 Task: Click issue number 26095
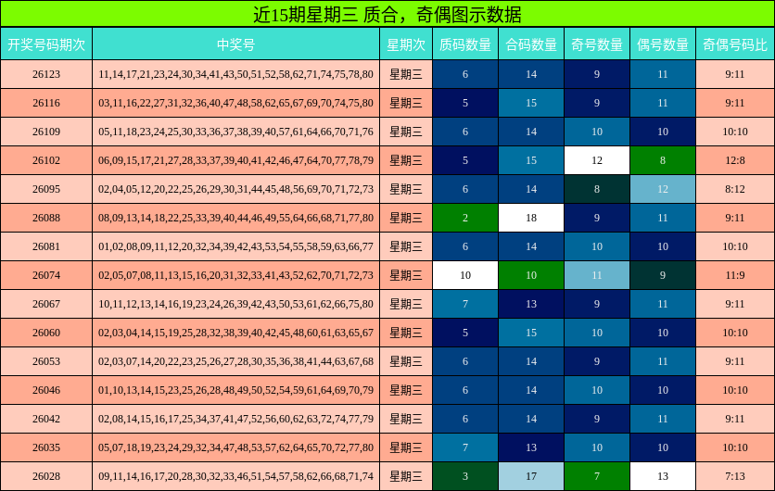click(46, 189)
